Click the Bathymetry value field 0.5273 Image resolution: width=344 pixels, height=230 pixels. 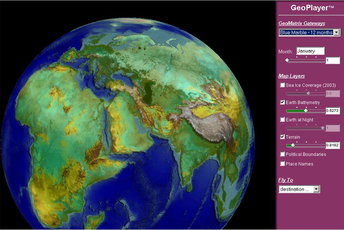pyautogui.click(x=332, y=110)
